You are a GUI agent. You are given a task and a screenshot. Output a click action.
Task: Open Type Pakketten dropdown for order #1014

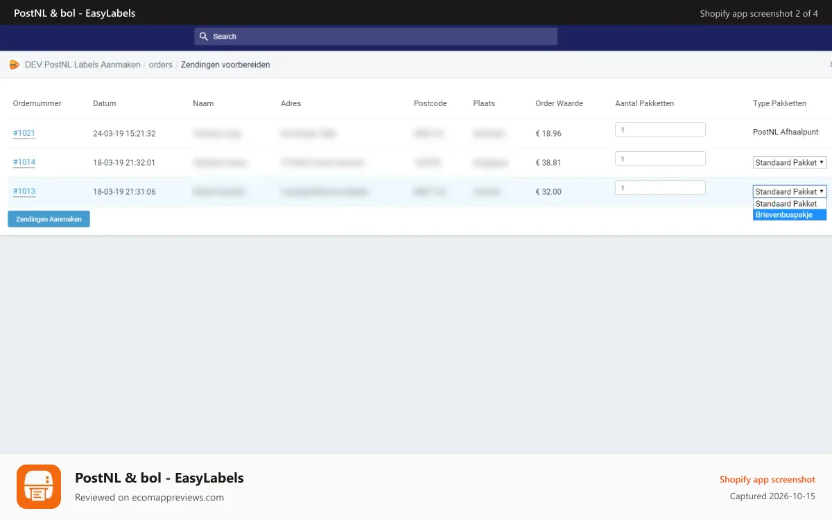[790, 162]
